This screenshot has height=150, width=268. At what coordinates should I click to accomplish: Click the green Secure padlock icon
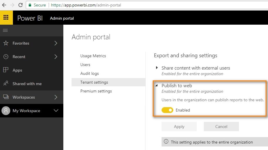click(30, 5)
